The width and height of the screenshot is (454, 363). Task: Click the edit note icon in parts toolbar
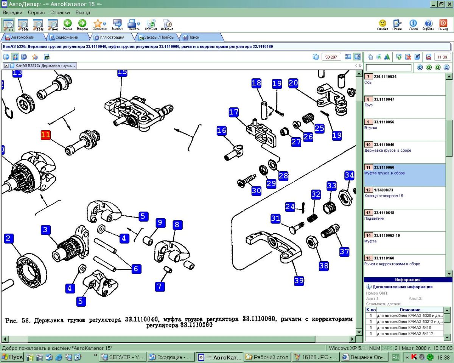pyautogui.click(x=417, y=57)
